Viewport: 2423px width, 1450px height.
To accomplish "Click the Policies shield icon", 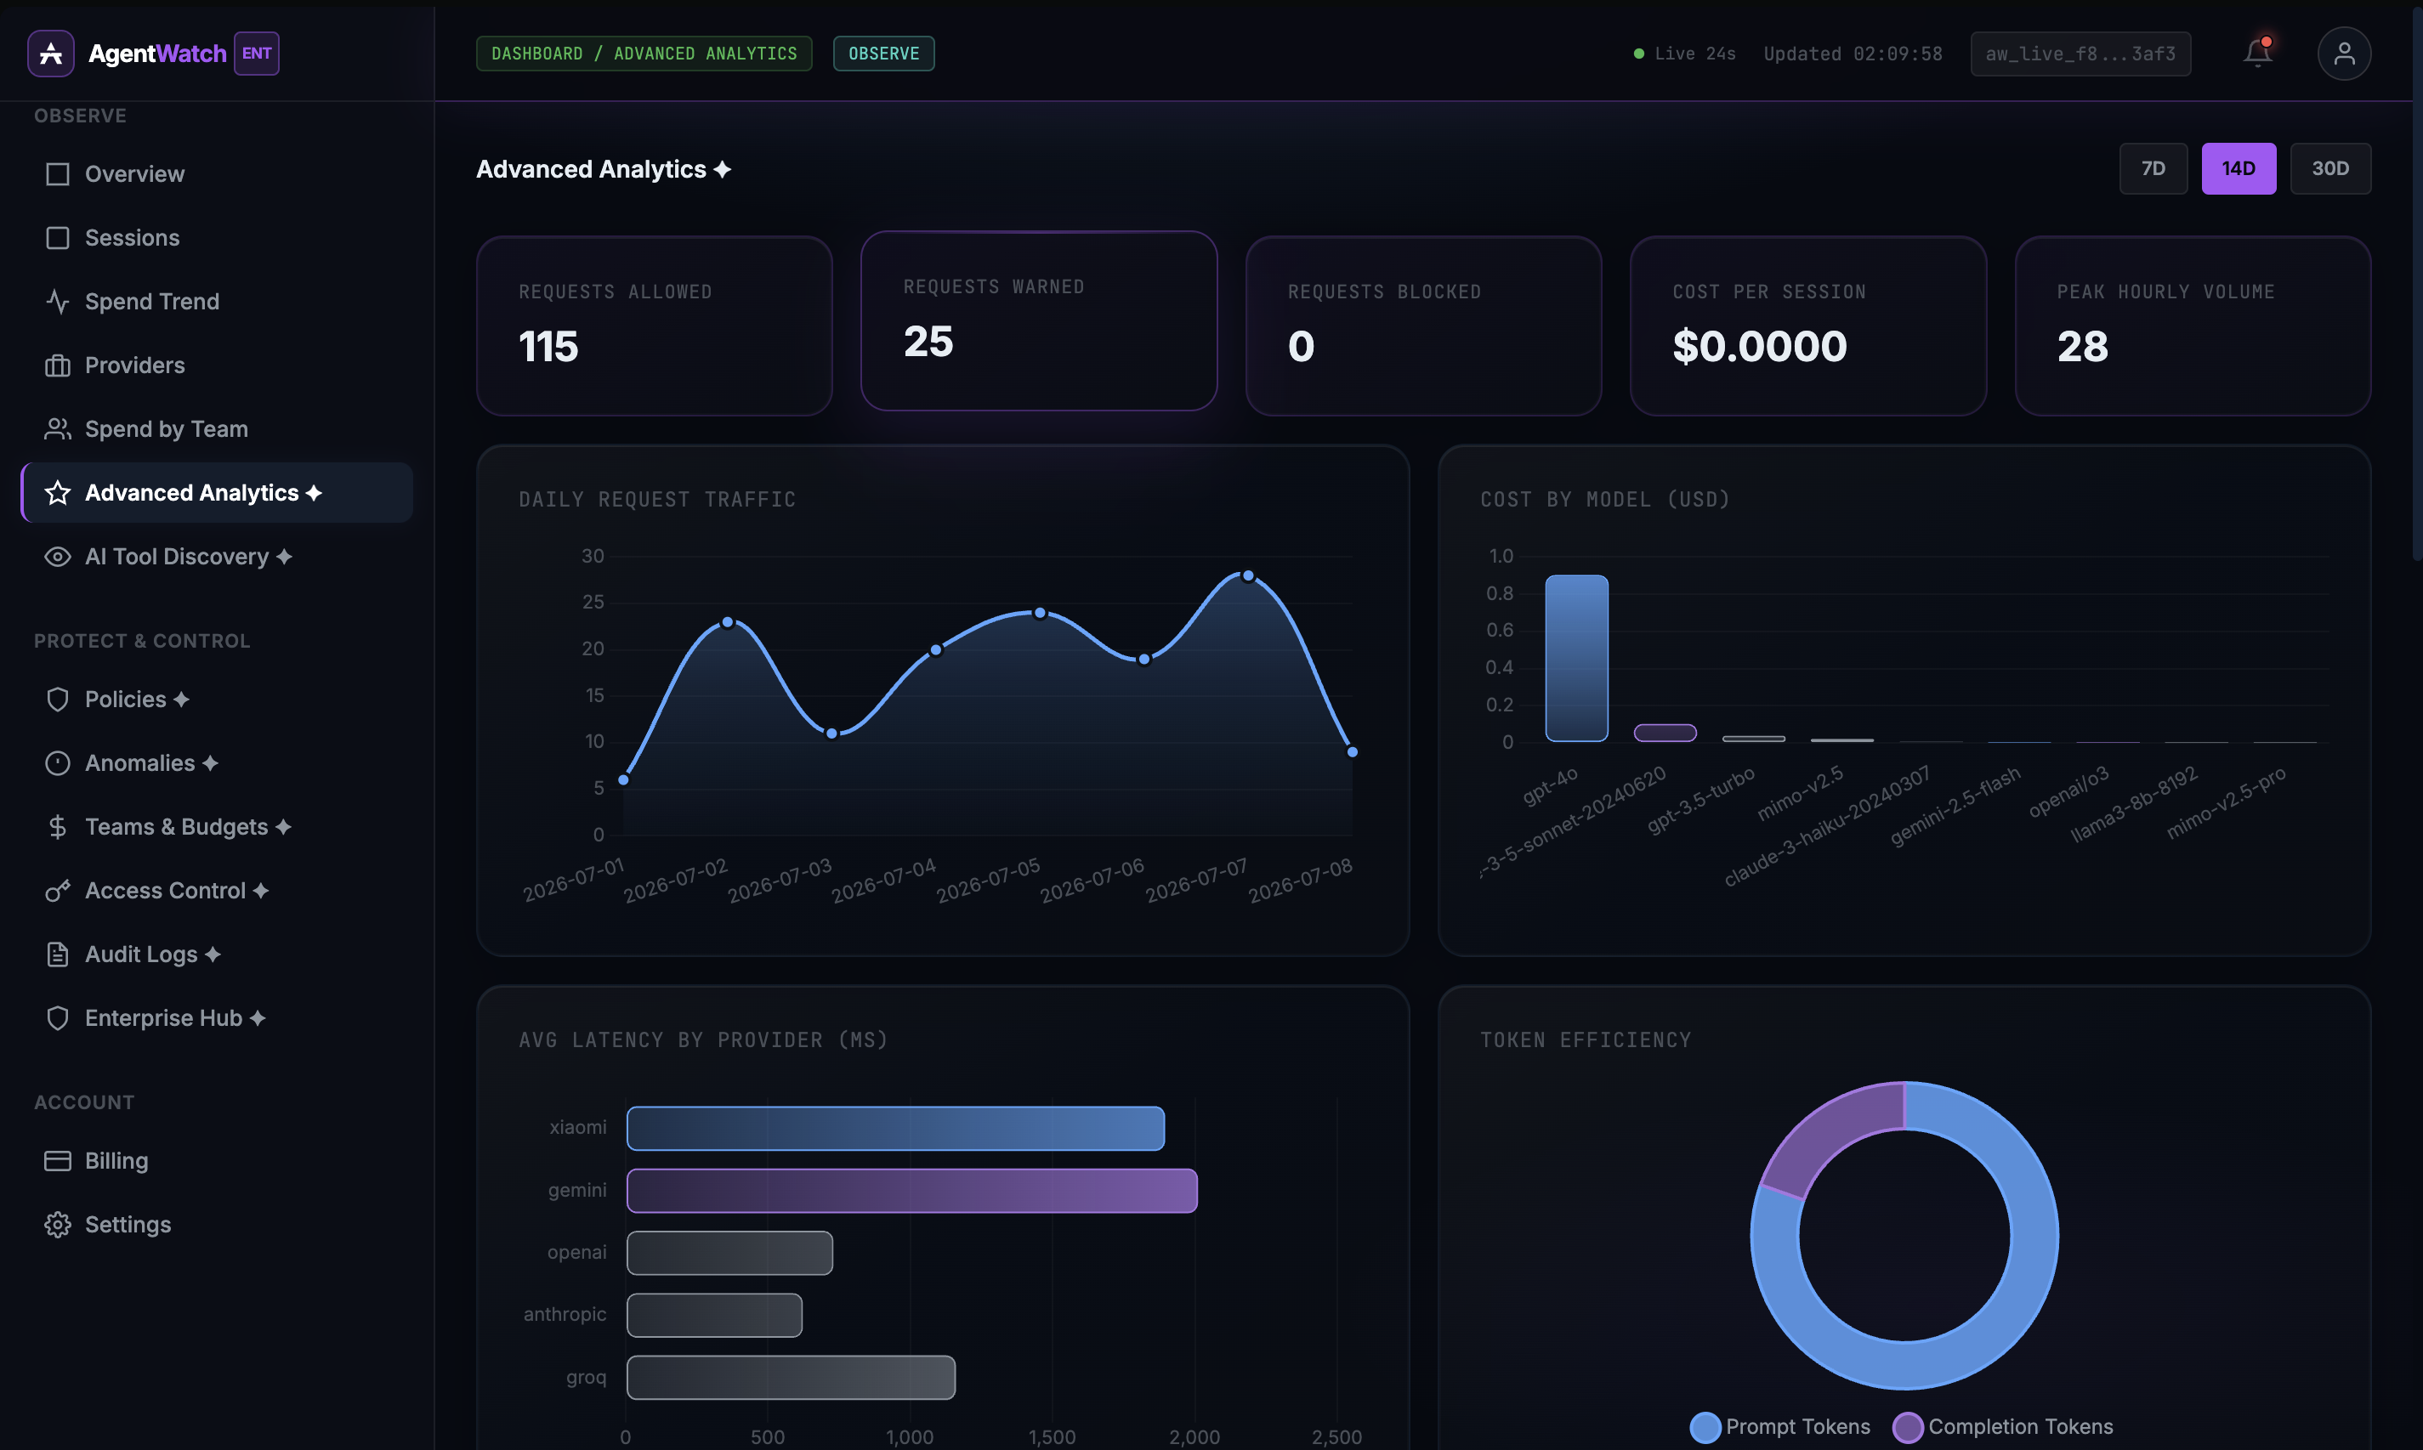I will click(58, 700).
